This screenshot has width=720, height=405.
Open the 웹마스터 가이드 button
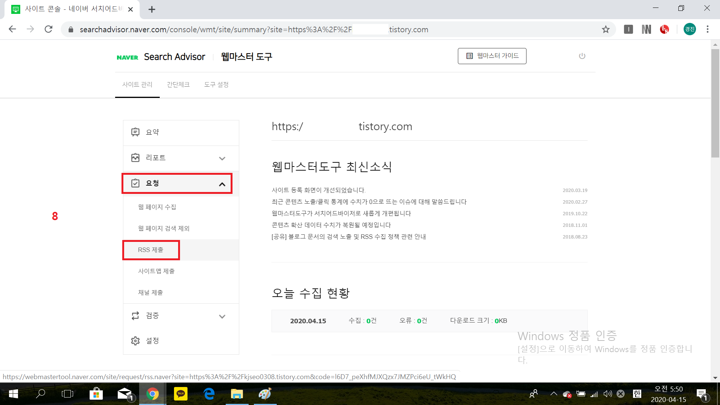pyautogui.click(x=492, y=56)
